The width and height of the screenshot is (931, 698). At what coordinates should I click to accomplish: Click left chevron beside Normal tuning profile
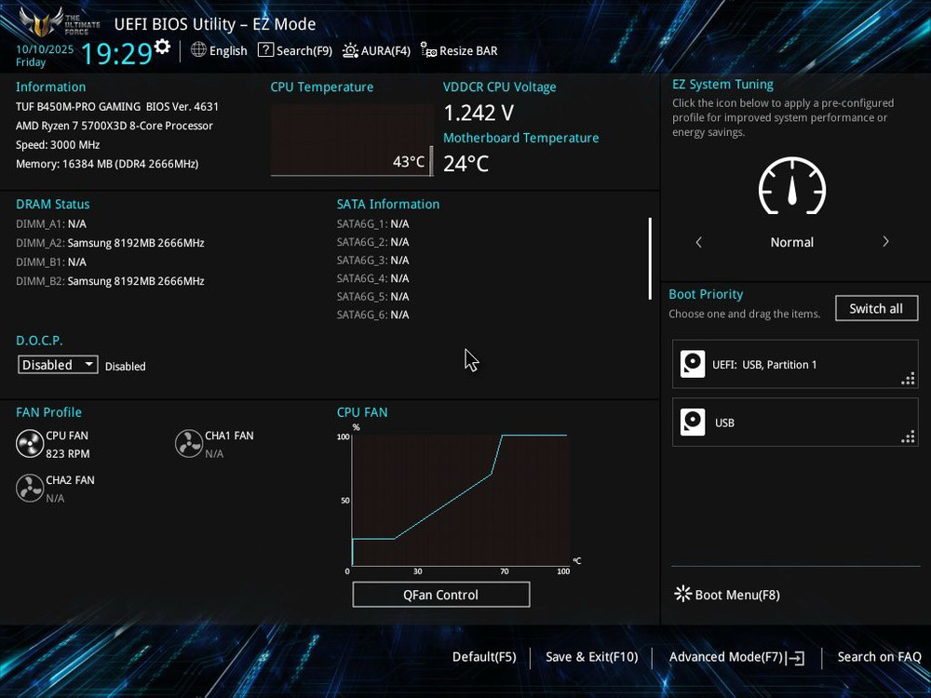[x=699, y=241]
